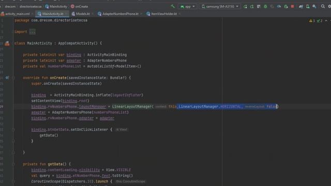This screenshot has width=331, height=186.
Task: Close the AdapterNumbersPhone.kt tab
Action: pyautogui.click(x=141, y=14)
